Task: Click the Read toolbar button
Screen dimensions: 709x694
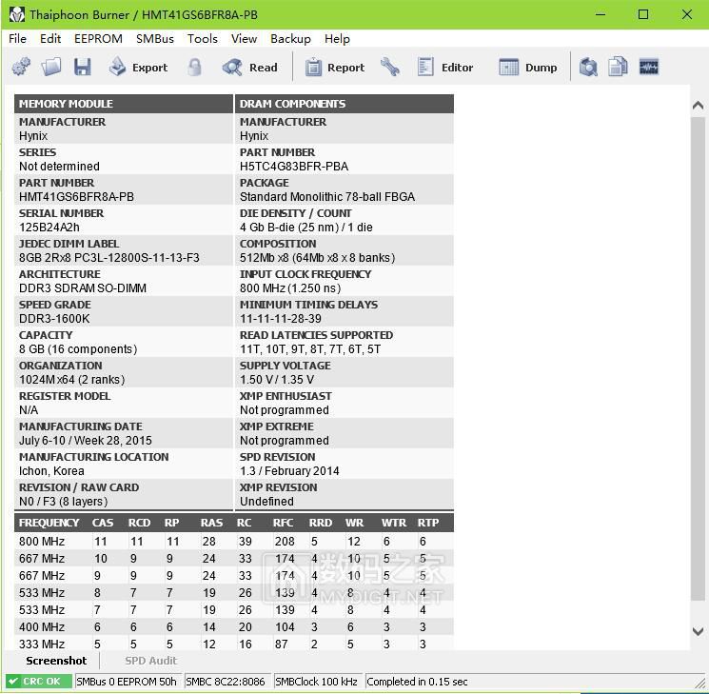Action: click(250, 67)
